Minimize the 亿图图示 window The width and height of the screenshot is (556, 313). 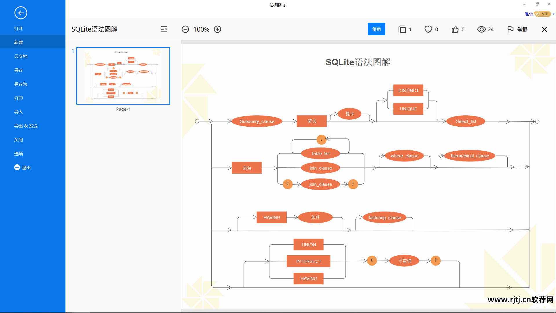[524, 4]
